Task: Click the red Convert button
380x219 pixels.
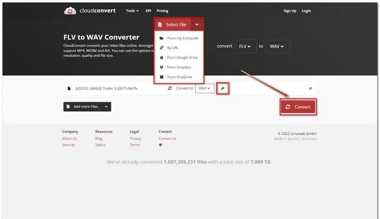Action: point(298,107)
